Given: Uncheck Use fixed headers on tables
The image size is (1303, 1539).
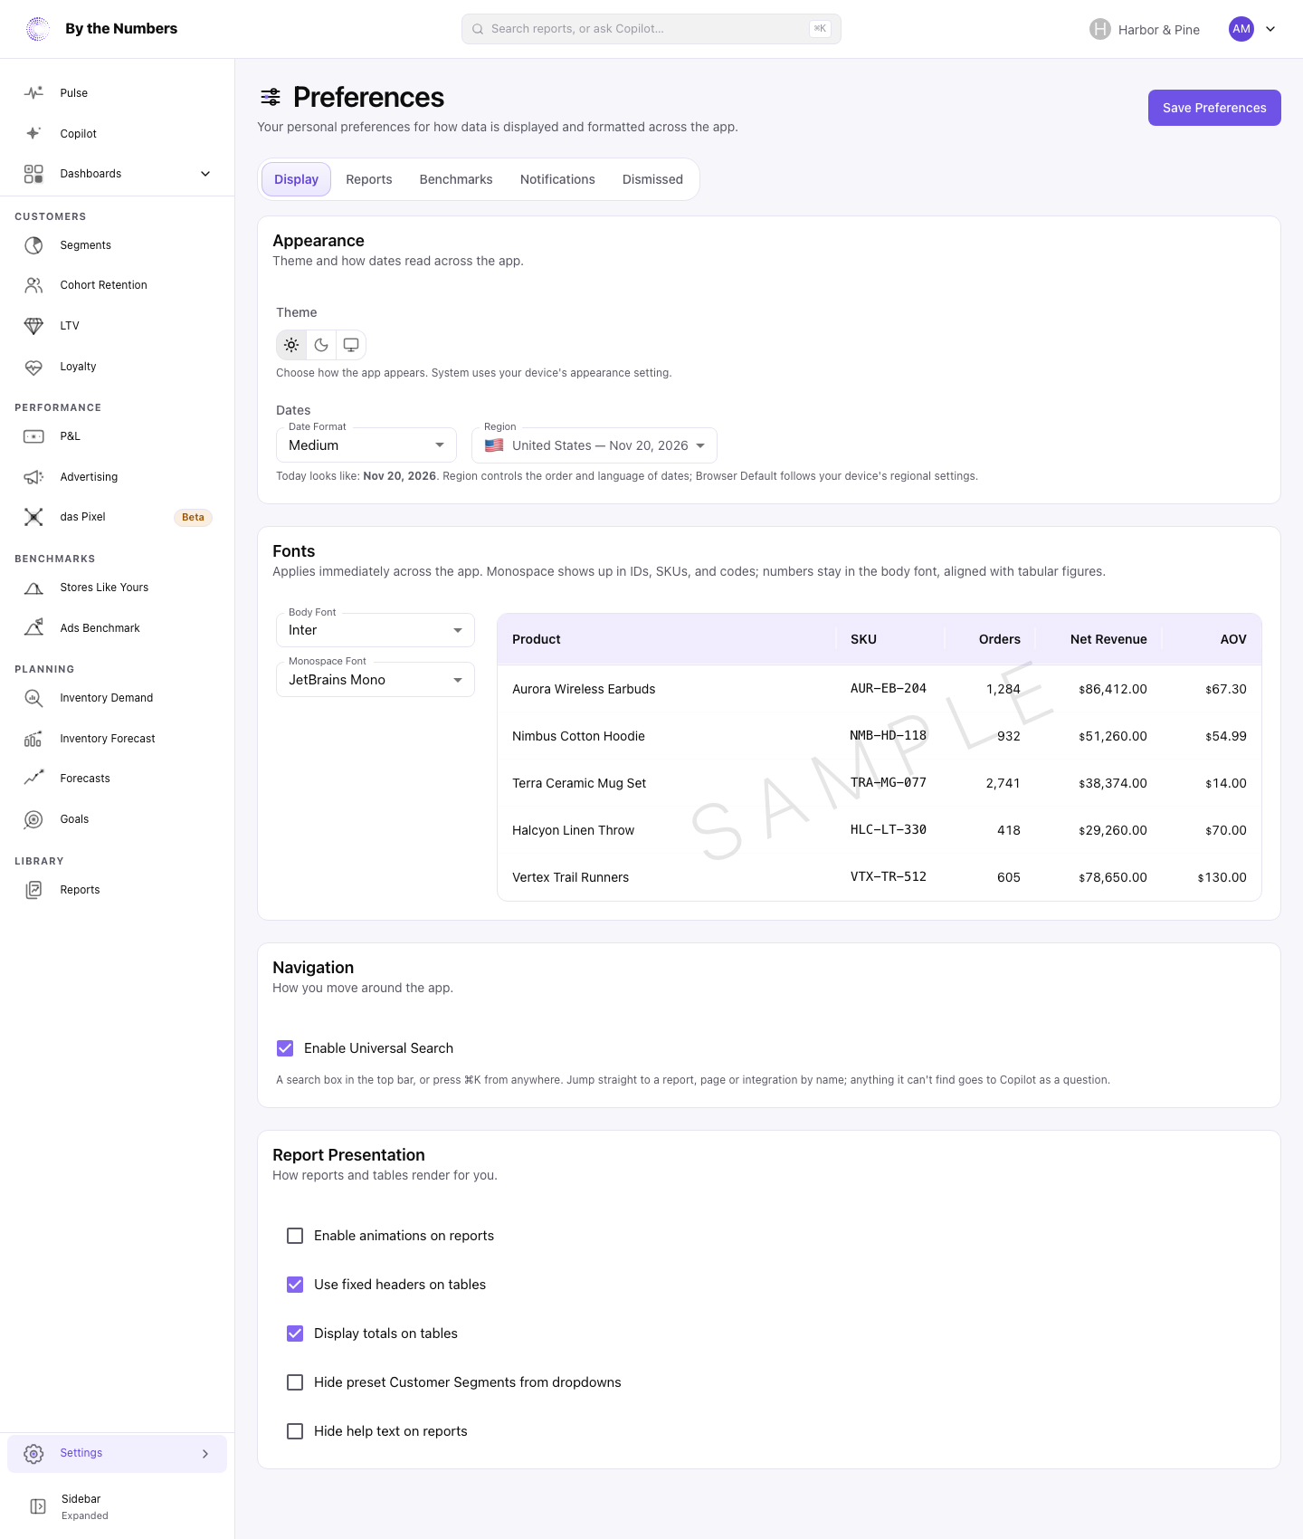Looking at the screenshot, I should coord(295,1285).
